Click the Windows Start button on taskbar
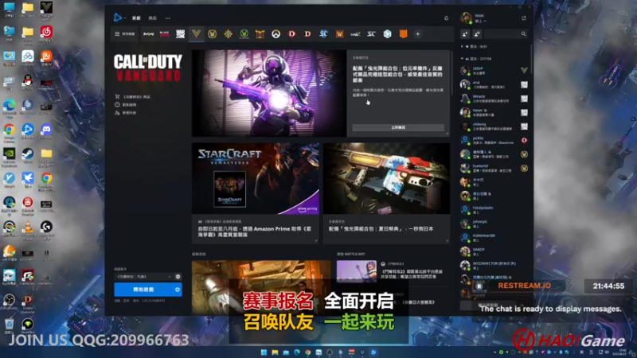This screenshot has width=637, height=358. [264, 352]
